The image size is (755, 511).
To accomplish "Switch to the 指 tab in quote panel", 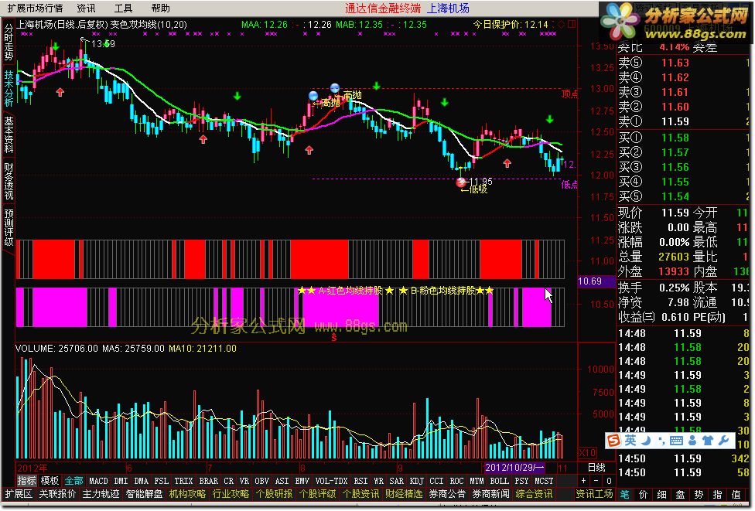I will pyautogui.click(x=717, y=494).
